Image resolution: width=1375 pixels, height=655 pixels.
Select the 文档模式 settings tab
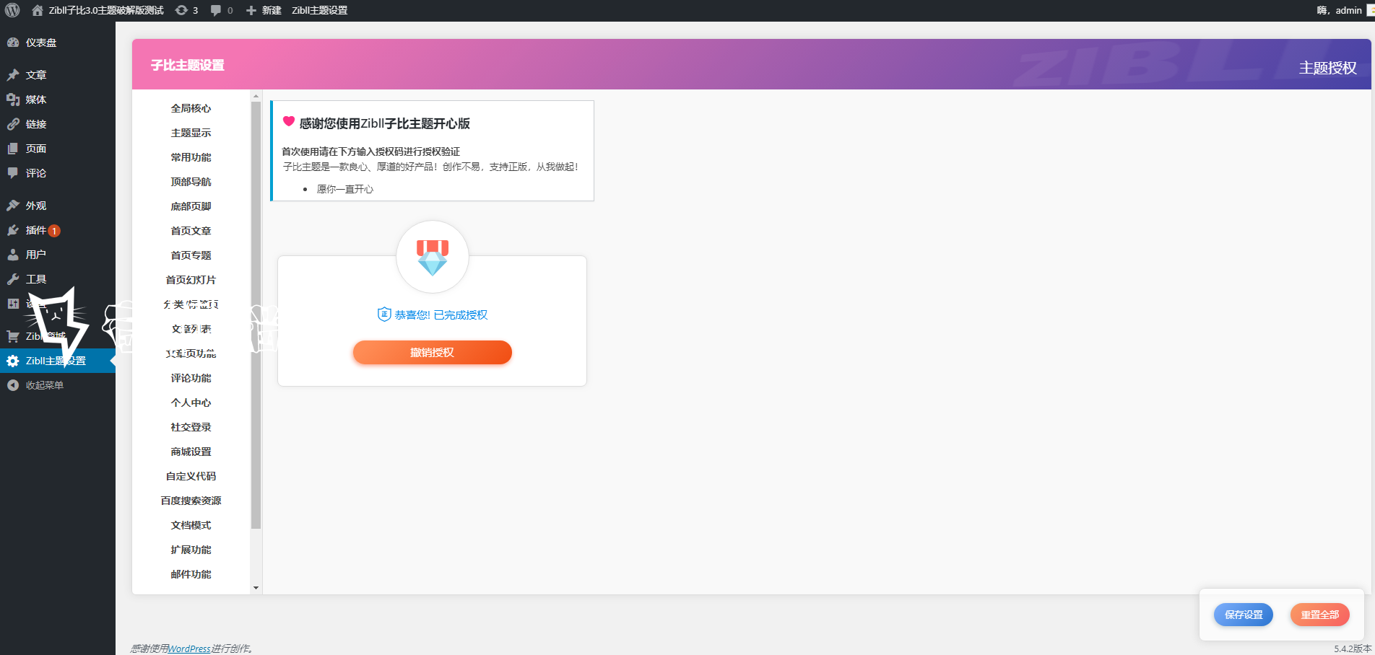tap(191, 525)
